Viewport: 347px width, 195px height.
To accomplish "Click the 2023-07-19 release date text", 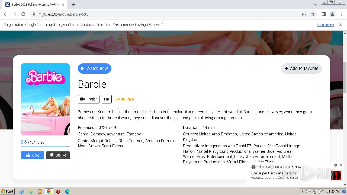I will click(106, 128).
